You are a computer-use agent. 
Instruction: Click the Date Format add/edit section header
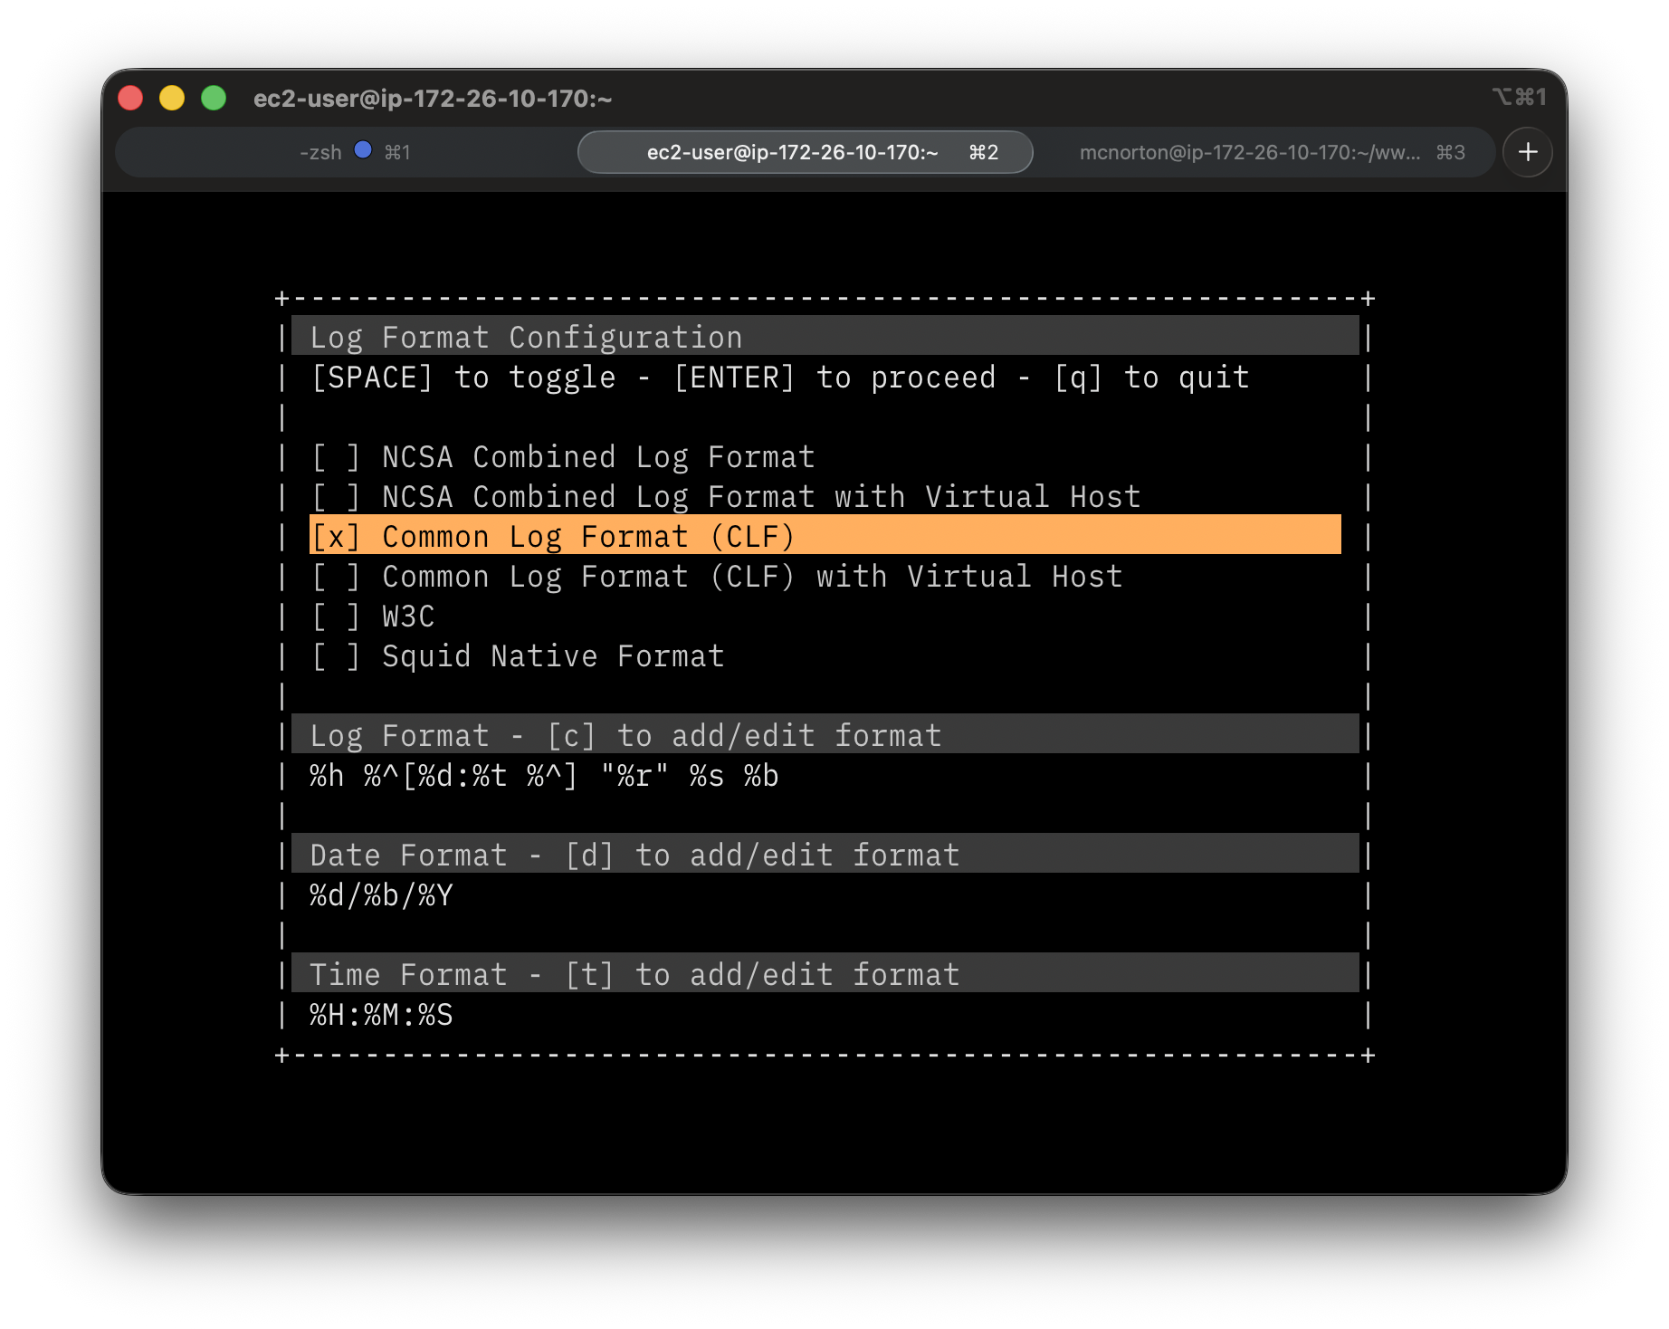(x=634, y=856)
